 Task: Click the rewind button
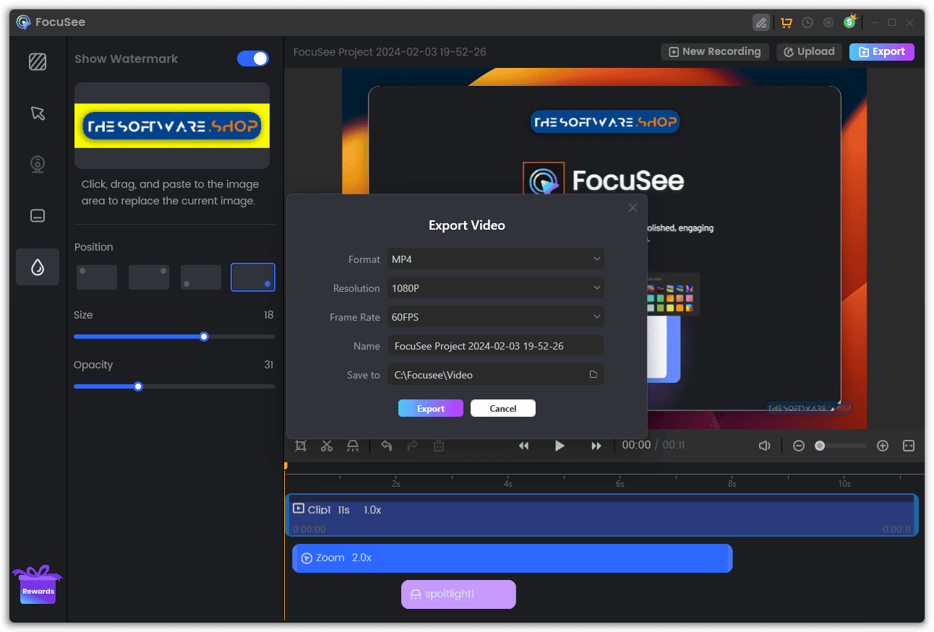tap(524, 446)
